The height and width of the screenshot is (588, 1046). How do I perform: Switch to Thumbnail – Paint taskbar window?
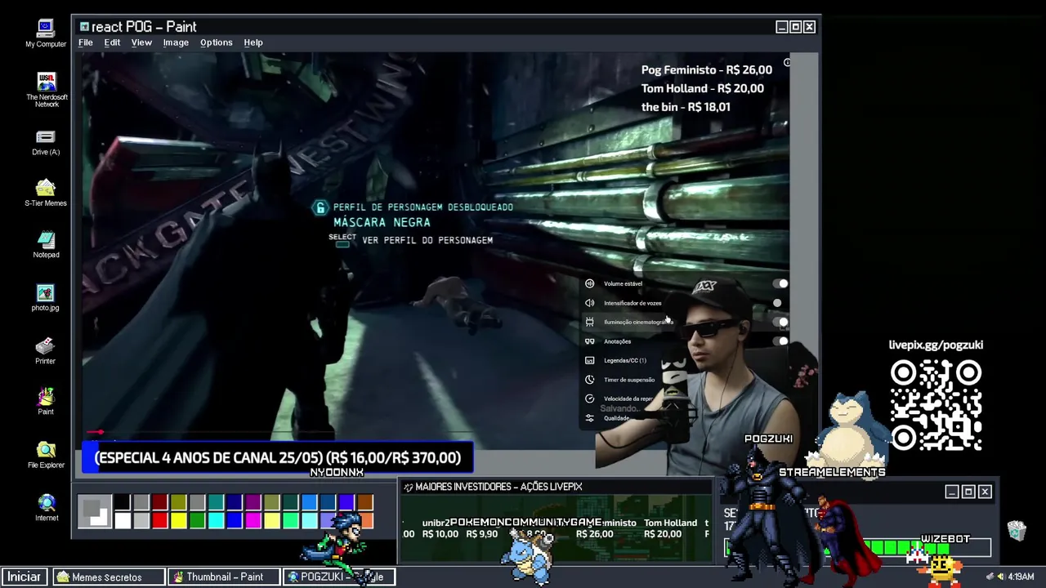click(x=225, y=577)
